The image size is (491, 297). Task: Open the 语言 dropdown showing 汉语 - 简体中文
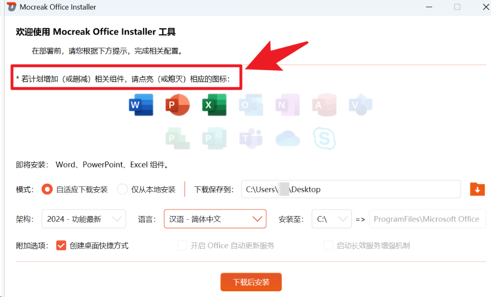(x=215, y=219)
